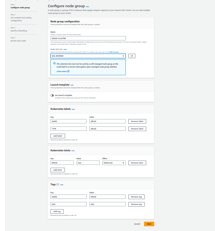This screenshot has height=231, width=215.
Task: Click the Next button
Action: pyautogui.click(x=149, y=224)
